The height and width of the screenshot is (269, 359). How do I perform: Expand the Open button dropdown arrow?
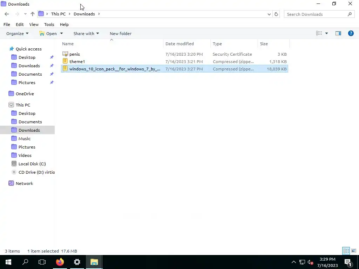(61, 33)
